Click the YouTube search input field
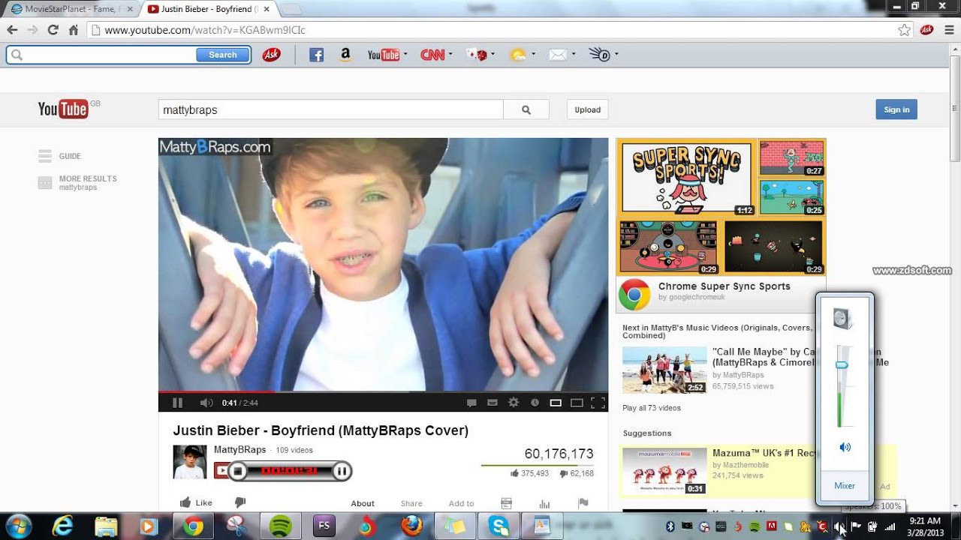This screenshot has height=540, width=961. point(330,109)
